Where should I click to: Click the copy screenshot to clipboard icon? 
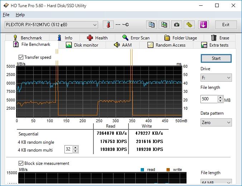click(x=164, y=25)
